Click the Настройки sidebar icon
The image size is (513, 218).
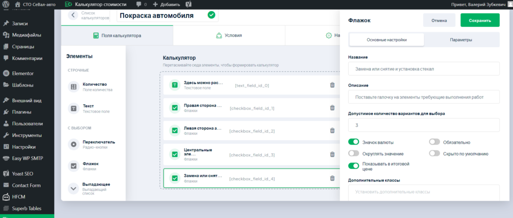[x=6, y=147]
